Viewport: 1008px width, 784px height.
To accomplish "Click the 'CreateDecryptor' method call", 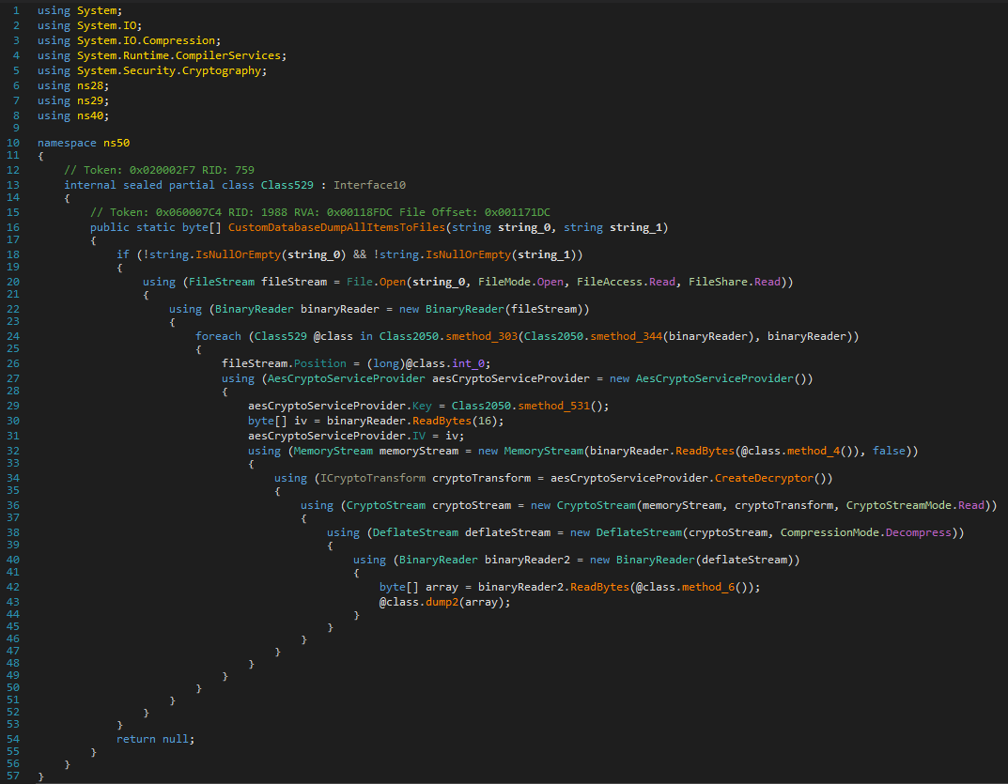I will pyautogui.click(x=764, y=478).
